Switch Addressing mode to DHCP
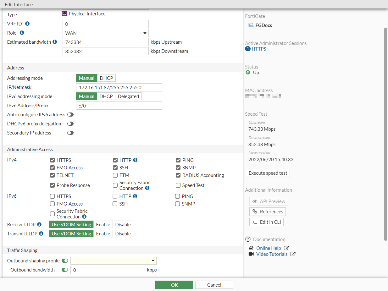Screen dimensions: 388x291 pos(106,78)
